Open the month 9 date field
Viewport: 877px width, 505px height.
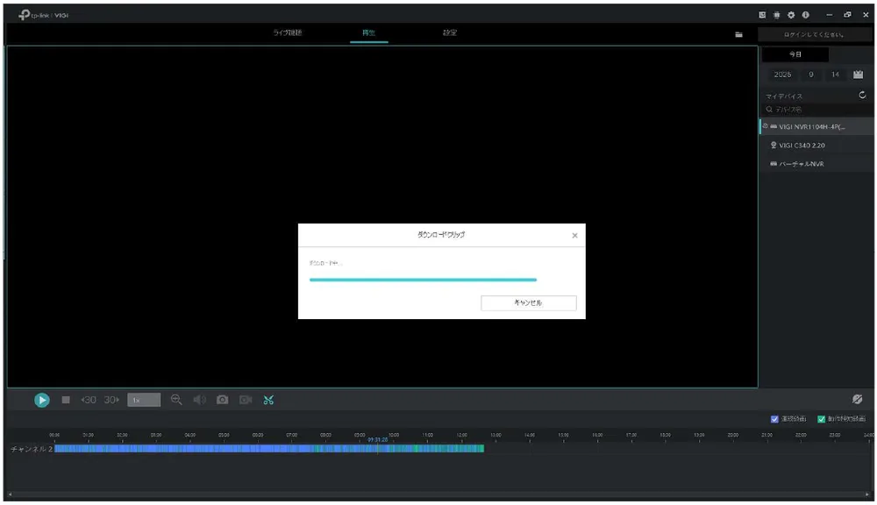click(811, 75)
